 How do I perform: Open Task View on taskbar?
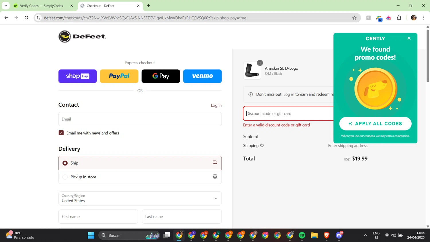pyautogui.click(x=167, y=235)
